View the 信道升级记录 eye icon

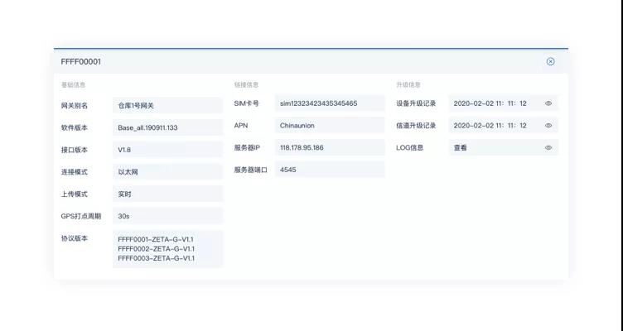(x=548, y=126)
